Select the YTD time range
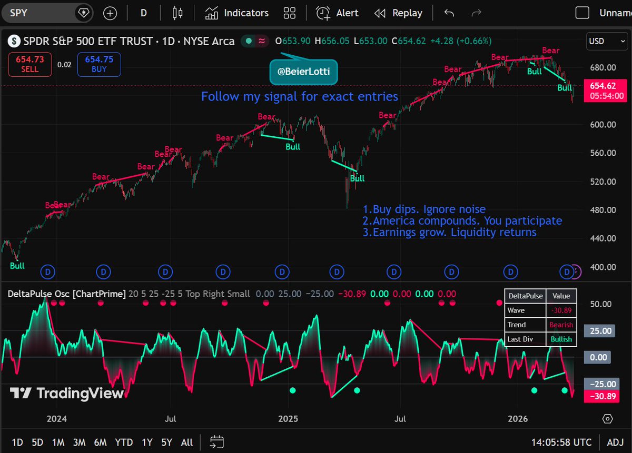This screenshot has width=632, height=453. pos(124,442)
